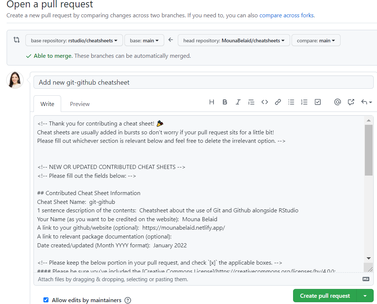Image resolution: width=377 pixels, height=304 pixels.
Task: Apply italic formatting in the editor toolbar
Action: (238, 102)
